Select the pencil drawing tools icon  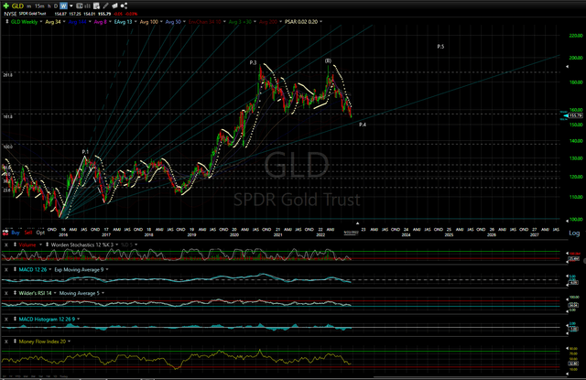click(x=106, y=6)
